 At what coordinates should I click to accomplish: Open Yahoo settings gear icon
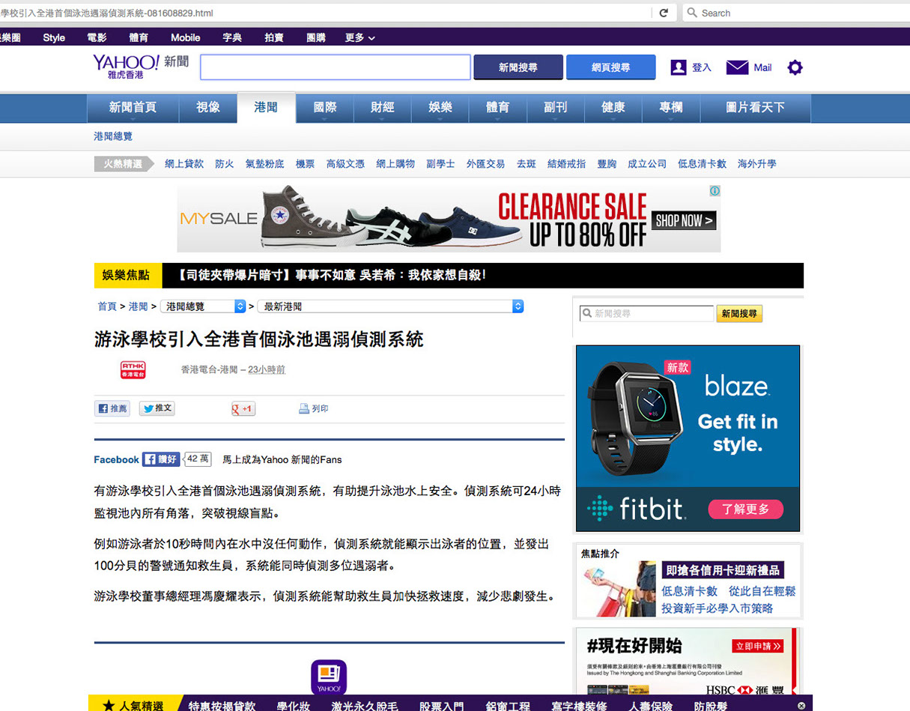(x=795, y=67)
